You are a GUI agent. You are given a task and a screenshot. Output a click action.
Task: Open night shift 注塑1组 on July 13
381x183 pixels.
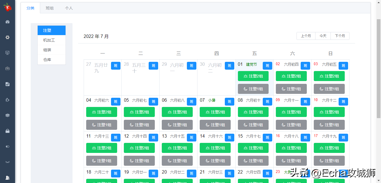coord(177,161)
